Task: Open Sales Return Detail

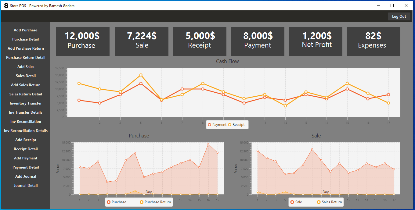Action: tap(26, 94)
